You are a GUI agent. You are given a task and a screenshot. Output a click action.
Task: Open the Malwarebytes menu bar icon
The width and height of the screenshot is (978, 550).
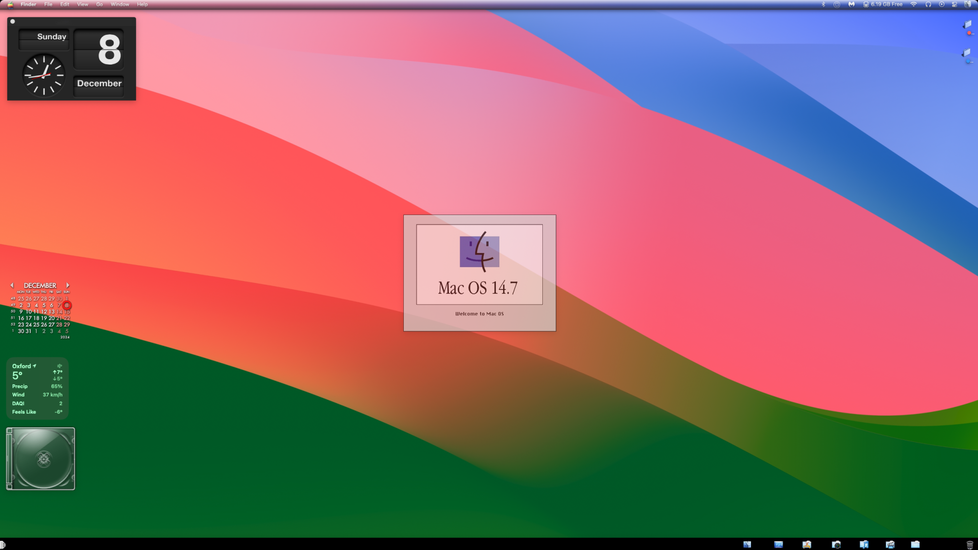[x=851, y=4]
